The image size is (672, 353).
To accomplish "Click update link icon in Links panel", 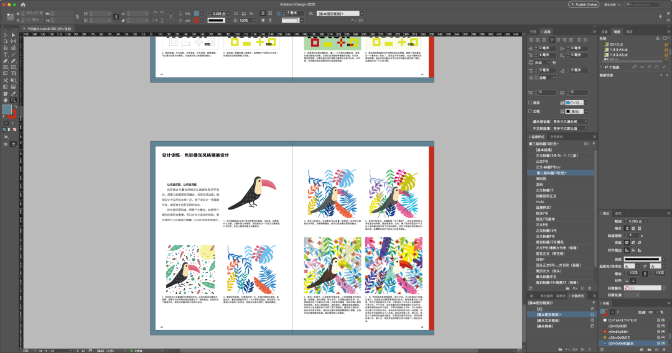I will coord(656,67).
